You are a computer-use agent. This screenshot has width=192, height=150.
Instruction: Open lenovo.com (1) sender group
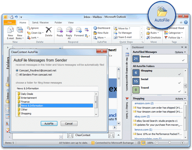click(143, 129)
